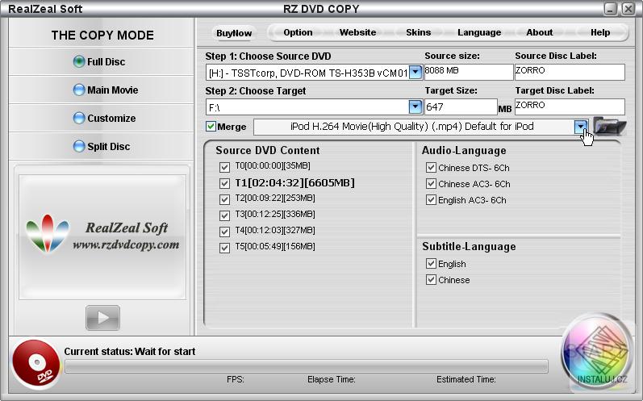The image size is (643, 401).
Task: Toggle English AC3- 6Ch audio track
Action: [431, 199]
